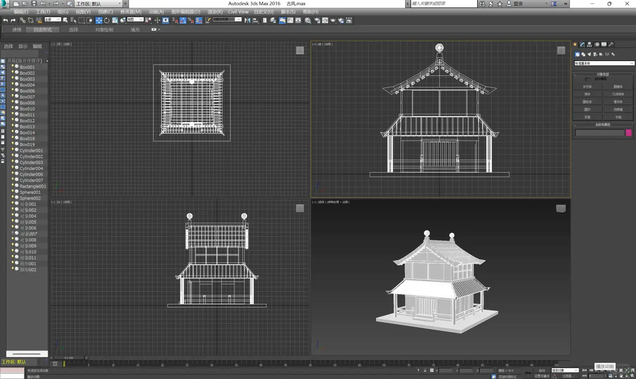This screenshot has width=636, height=379.
Task: Toggle visibility of Box001 in the scene list
Action: pyautogui.click(x=13, y=67)
